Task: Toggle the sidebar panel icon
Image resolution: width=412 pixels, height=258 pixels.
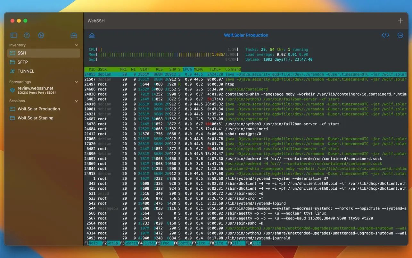Action: (x=13, y=35)
